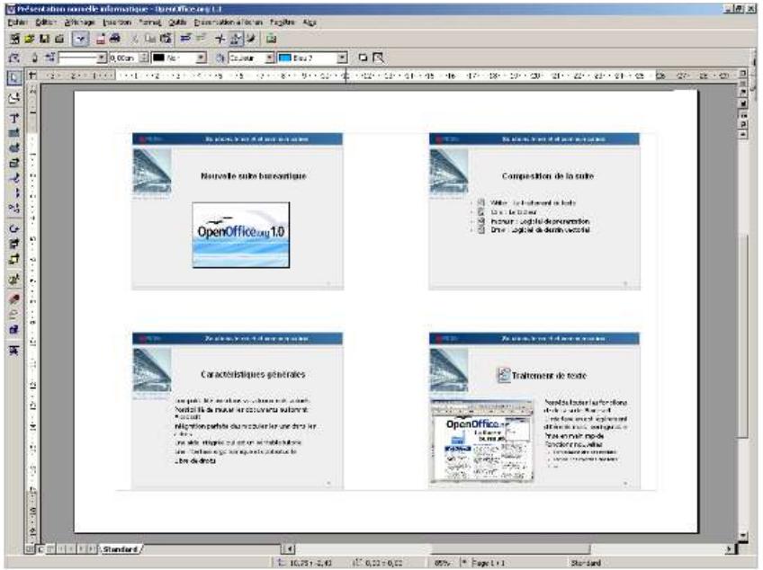Viewport: 763px width, 570px height.
Task: Open the Fichier menu
Action: tap(17, 22)
